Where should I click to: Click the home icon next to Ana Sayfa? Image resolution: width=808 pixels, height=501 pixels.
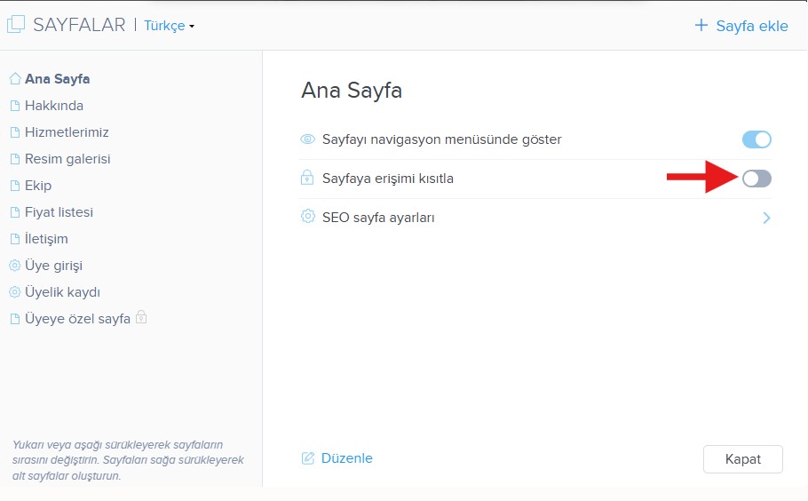point(14,79)
